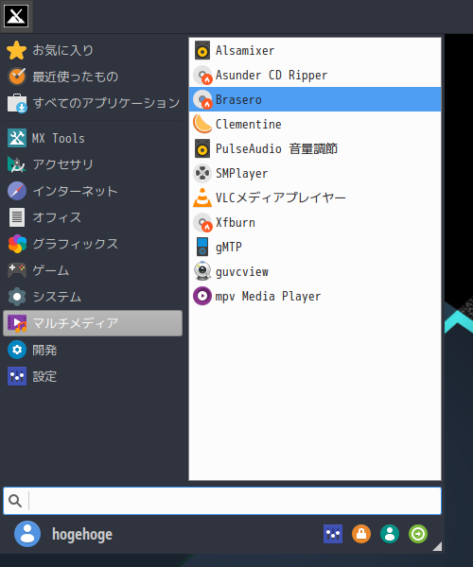Launch Clementine via its orange icon
Image resolution: width=473 pixels, height=567 pixels.
tap(202, 124)
